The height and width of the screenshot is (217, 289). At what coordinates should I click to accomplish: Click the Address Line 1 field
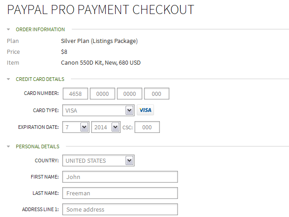(120, 209)
